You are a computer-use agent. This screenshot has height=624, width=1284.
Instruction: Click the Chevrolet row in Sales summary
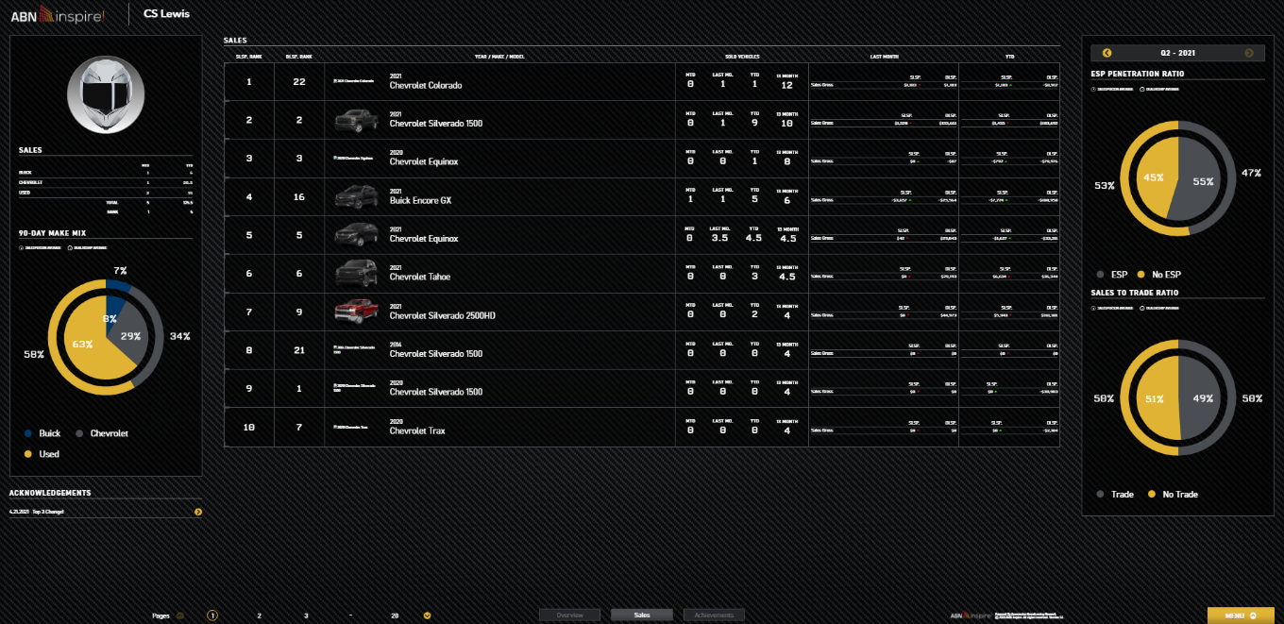pos(106,183)
